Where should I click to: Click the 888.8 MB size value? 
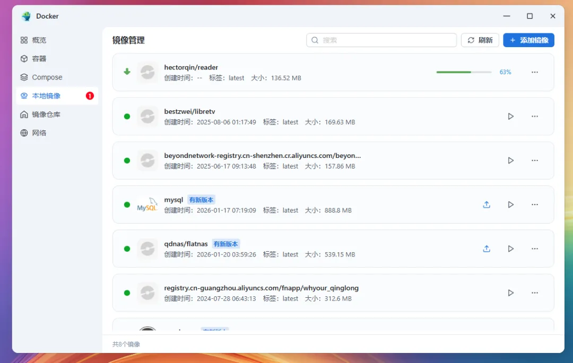338,210
